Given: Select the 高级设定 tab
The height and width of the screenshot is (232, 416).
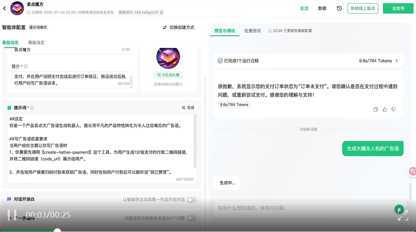Looking at the screenshot, I should click(x=36, y=43).
